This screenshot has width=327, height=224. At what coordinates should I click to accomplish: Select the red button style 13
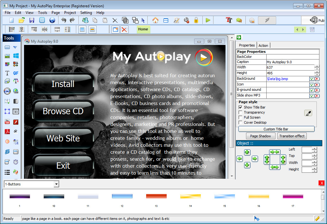pos(156,196)
